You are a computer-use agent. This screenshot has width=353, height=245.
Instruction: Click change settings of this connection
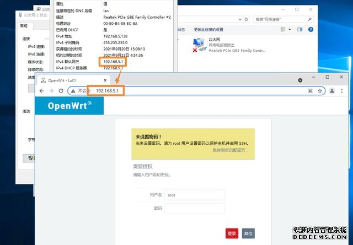[x=208, y=29]
